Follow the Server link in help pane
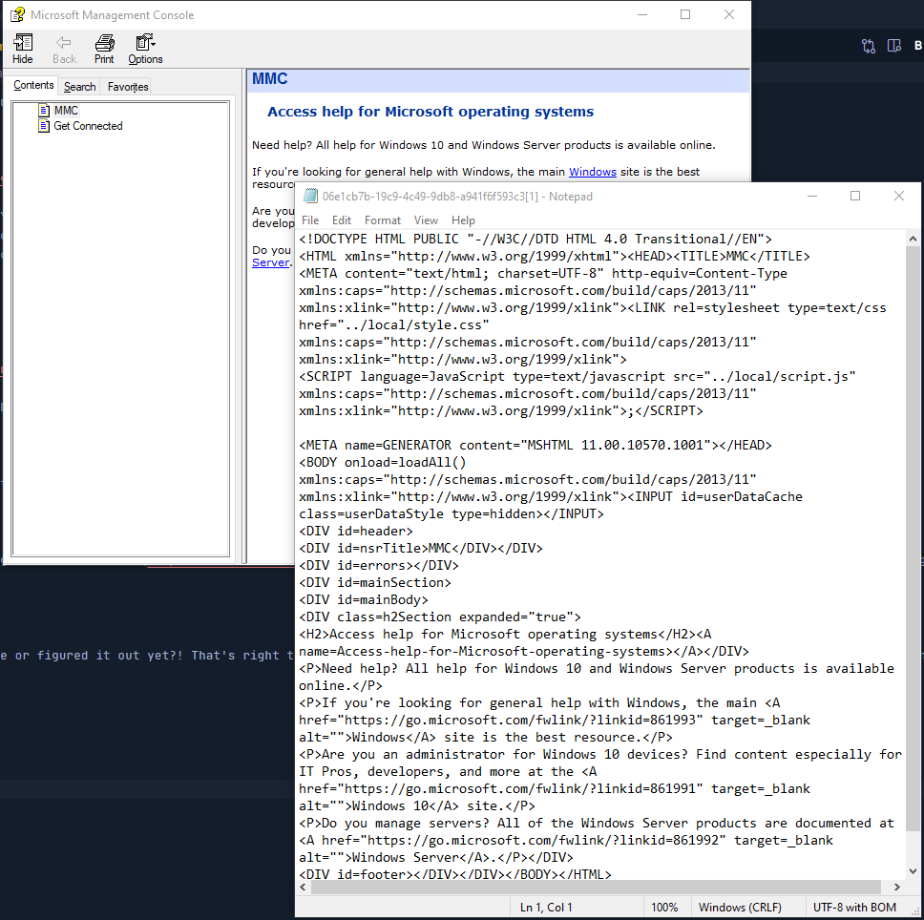 [270, 262]
